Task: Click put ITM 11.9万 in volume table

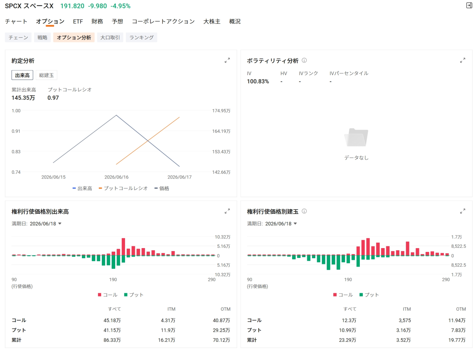Action: [x=168, y=330]
